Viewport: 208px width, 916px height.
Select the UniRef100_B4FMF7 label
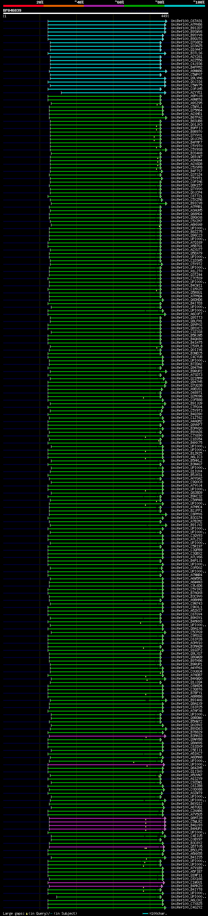tap(186, 143)
